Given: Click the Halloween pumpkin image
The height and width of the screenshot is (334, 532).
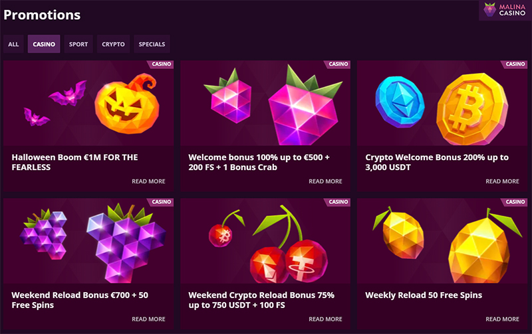Looking at the screenshot, I should click(x=127, y=104).
